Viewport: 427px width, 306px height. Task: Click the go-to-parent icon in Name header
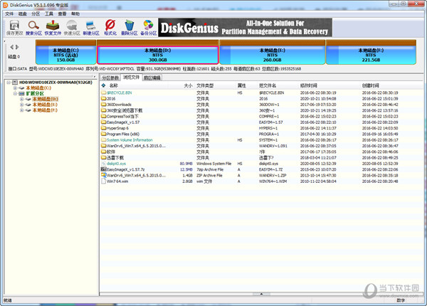[x=103, y=85]
